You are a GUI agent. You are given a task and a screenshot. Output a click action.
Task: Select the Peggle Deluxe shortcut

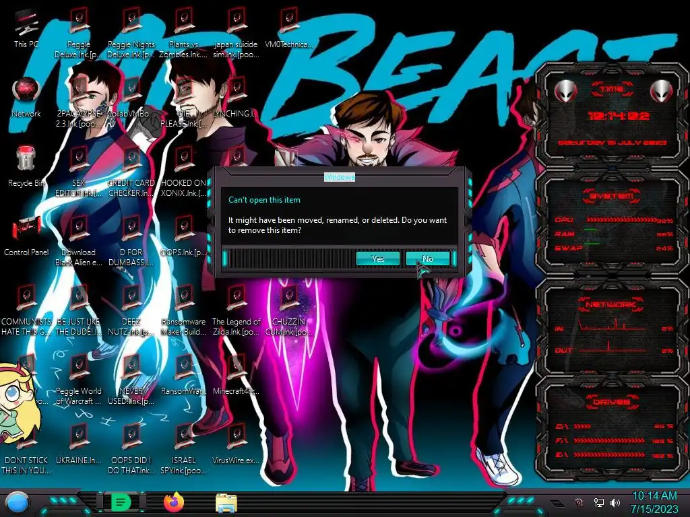pyautogui.click(x=78, y=33)
